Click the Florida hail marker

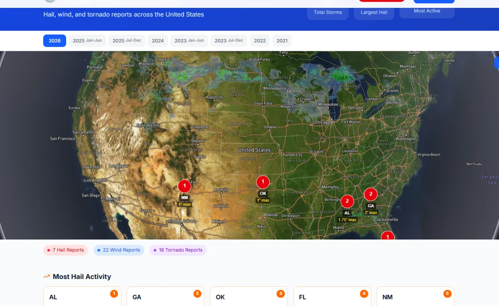[388, 236]
